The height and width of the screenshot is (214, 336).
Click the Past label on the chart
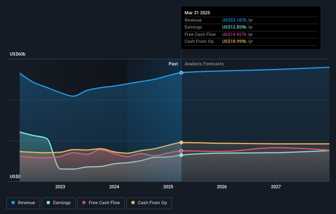173,64
